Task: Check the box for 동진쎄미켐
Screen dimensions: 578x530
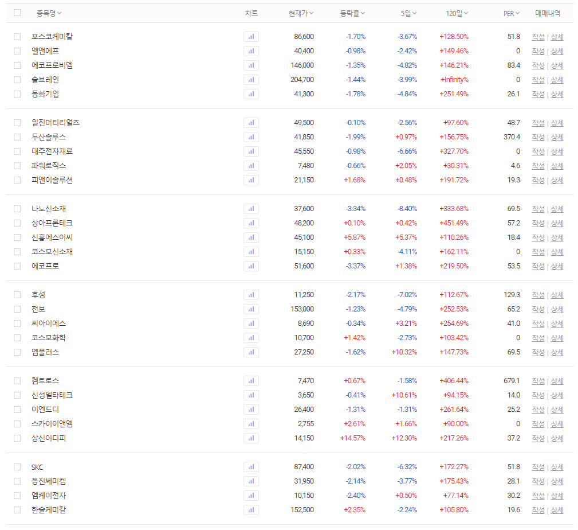Action: tap(17, 481)
